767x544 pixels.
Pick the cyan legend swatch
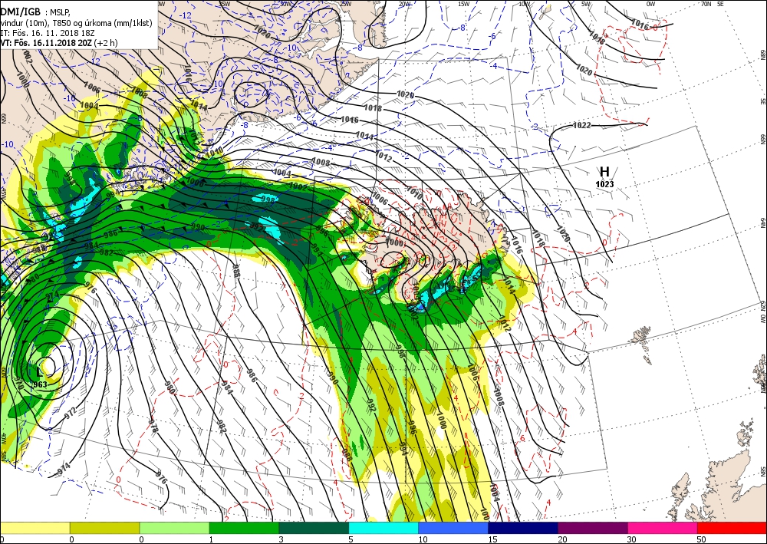pos(383,528)
